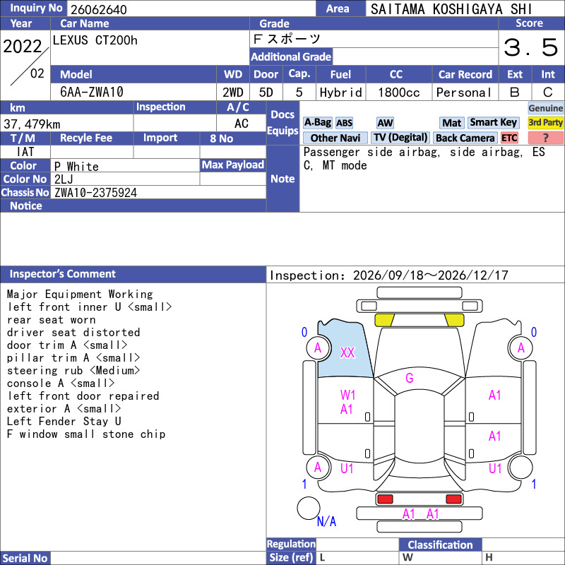Select the Back Camera badge
565x565 pixels.
[465, 138]
